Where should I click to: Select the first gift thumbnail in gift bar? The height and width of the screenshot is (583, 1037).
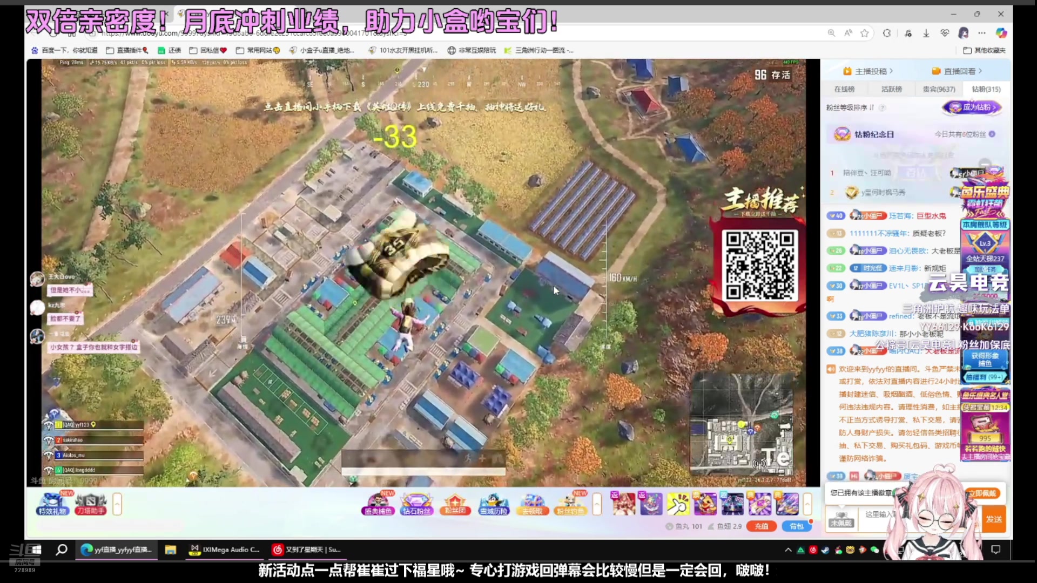coord(623,504)
